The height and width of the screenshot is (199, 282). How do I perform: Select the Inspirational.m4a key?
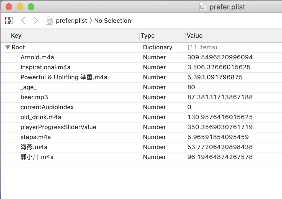pyautogui.click(x=45, y=67)
